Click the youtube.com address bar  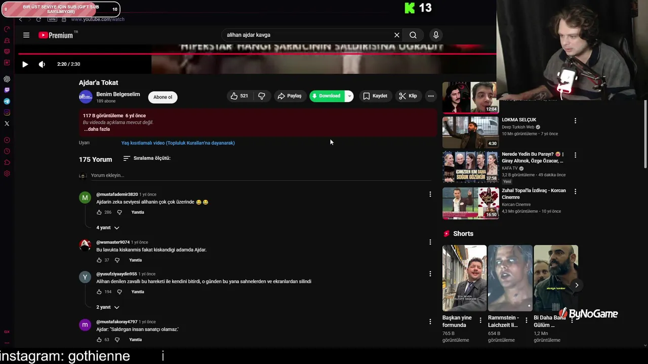[98, 19]
